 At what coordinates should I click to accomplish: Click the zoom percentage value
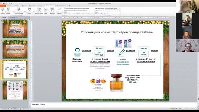(x=180, y=109)
